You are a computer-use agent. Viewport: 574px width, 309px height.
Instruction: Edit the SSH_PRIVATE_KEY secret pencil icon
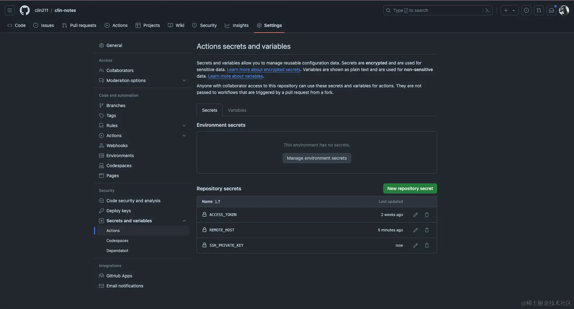[416, 245]
